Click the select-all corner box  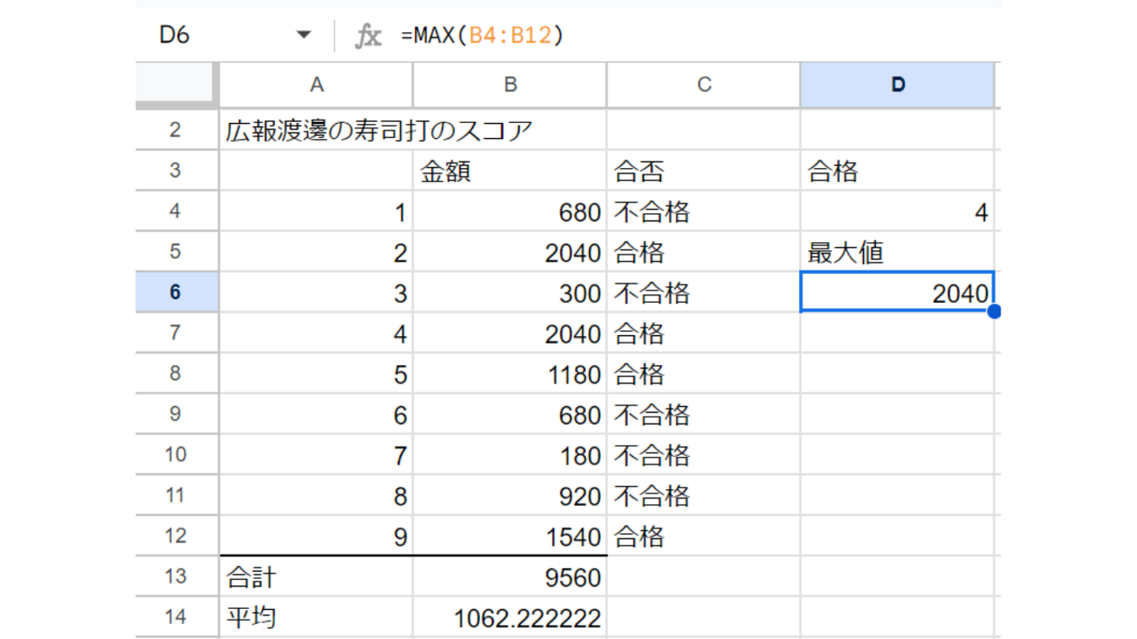coord(177,85)
